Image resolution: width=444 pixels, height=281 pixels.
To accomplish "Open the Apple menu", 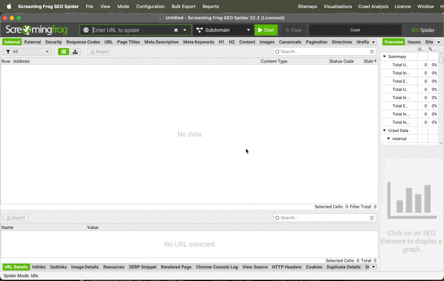I will pos(9,7).
